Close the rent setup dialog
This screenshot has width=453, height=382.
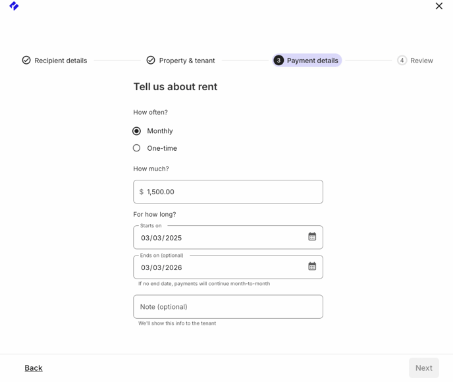pos(439,6)
